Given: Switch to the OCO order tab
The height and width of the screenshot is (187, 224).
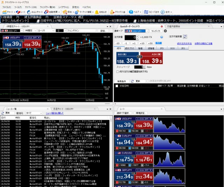Looking at the screenshot, I should [172, 48].
